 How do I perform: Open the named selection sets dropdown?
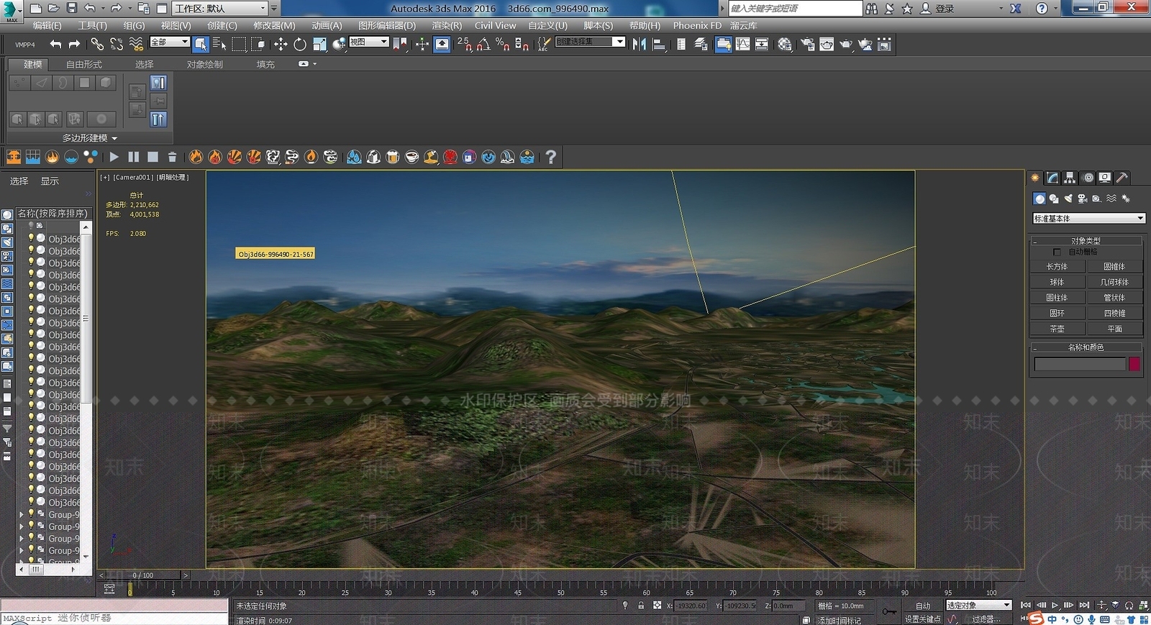pyautogui.click(x=591, y=42)
